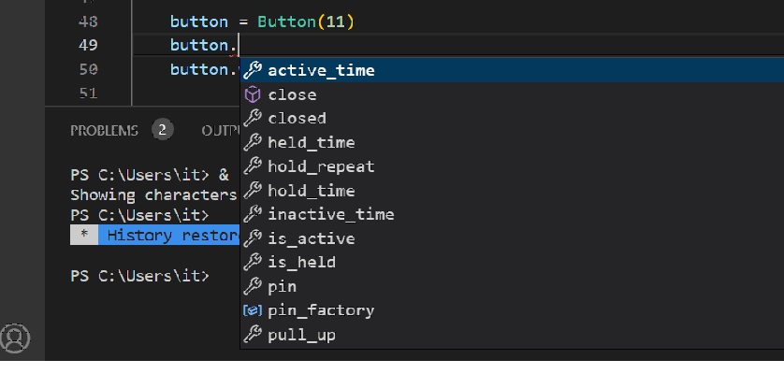Click the wrench icon beside active_time
The height and width of the screenshot is (374, 784).
pyautogui.click(x=253, y=70)
